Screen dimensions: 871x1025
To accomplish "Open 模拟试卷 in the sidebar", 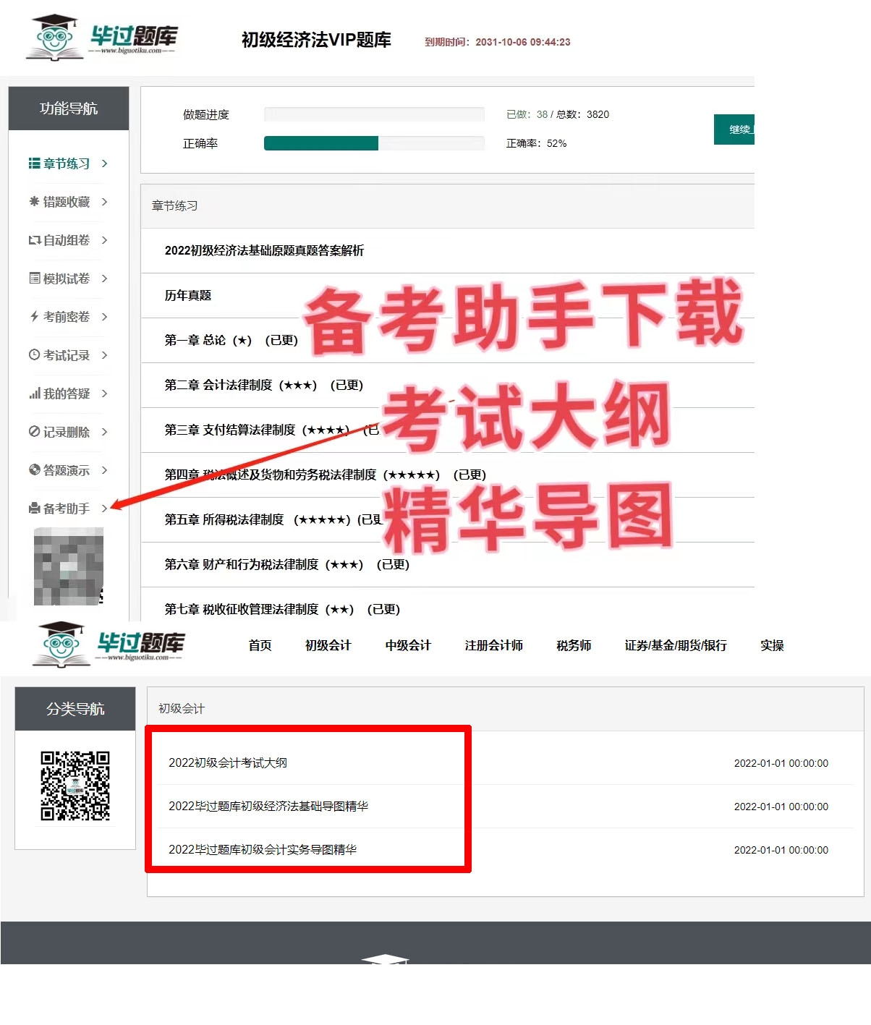I will 67,278.
